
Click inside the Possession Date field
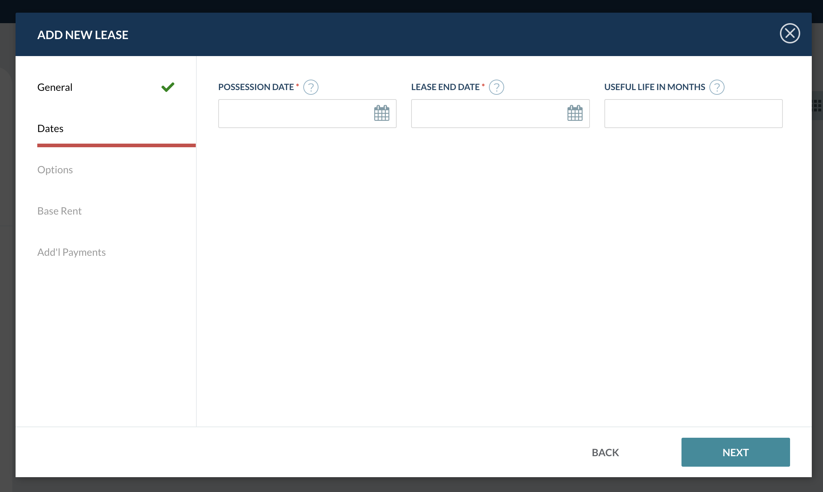click(297, 113)
